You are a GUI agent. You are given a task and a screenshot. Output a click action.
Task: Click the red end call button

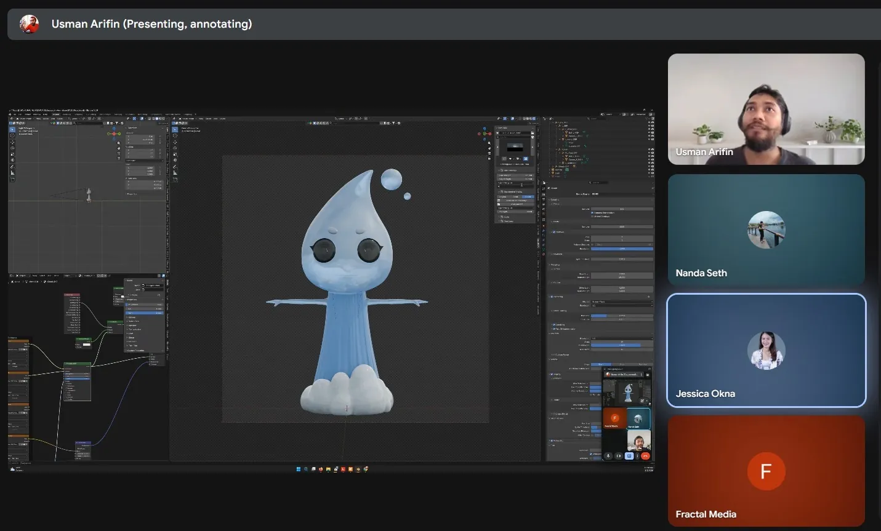coord(645,456)
